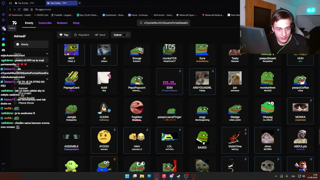Reload the 7tv.app page
Screen dimensions: 320x180
coord(19,9)
